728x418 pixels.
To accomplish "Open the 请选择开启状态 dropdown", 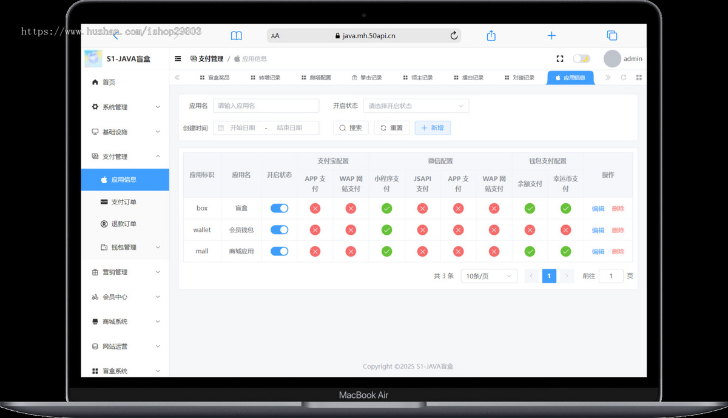I will click(x=416, y=106).
